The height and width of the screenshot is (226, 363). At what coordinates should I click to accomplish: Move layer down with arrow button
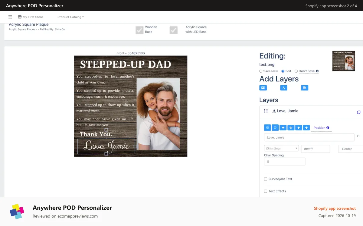[291, 128]
